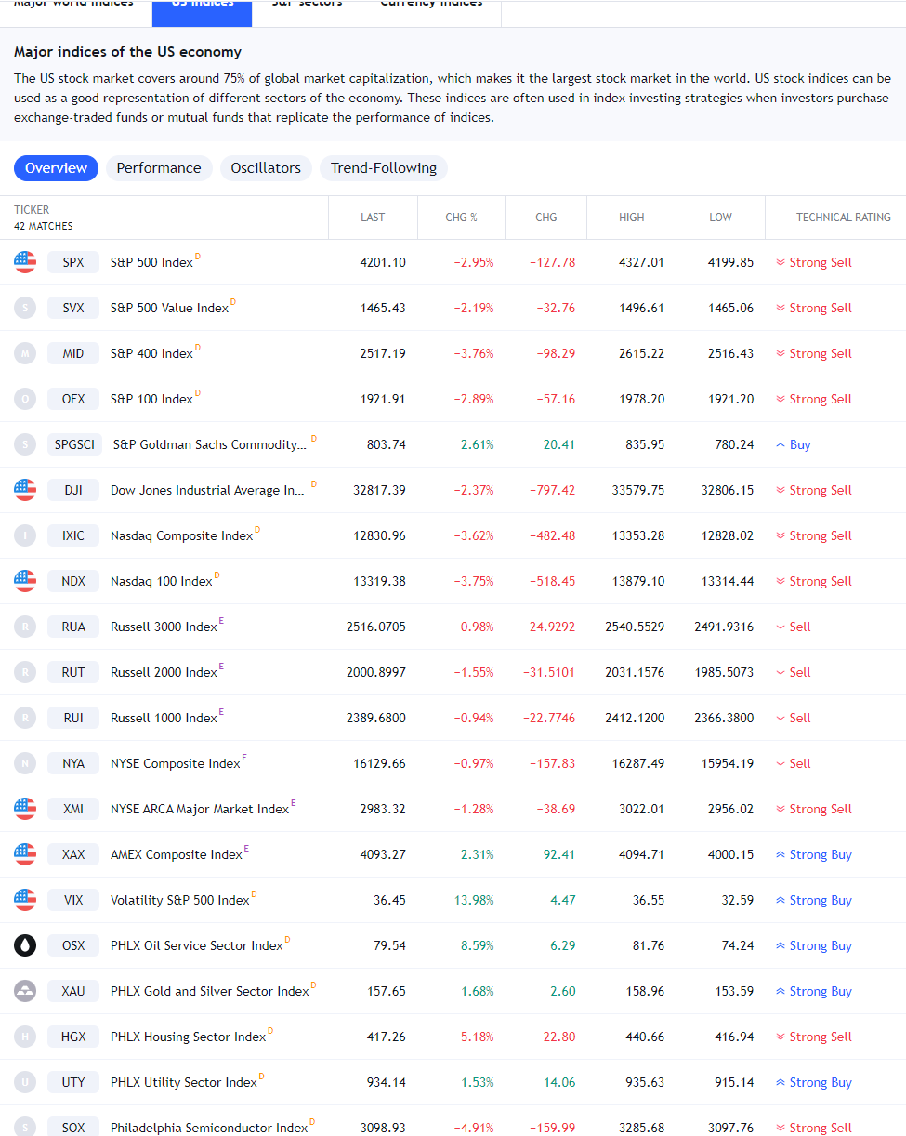Sort by the TECHNICAL RATING column header

click(844, 218)
